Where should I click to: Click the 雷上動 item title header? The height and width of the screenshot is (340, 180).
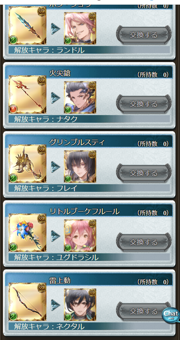[x=60, y=281]
